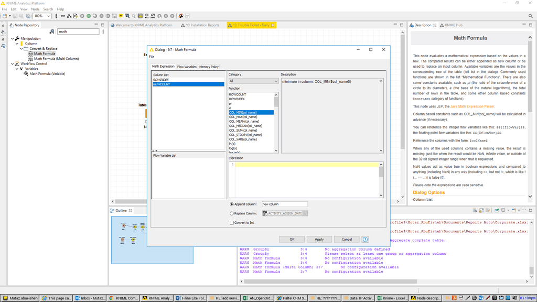
Task: Select COL_SUM(col_name) function
Action: [251, 130]
